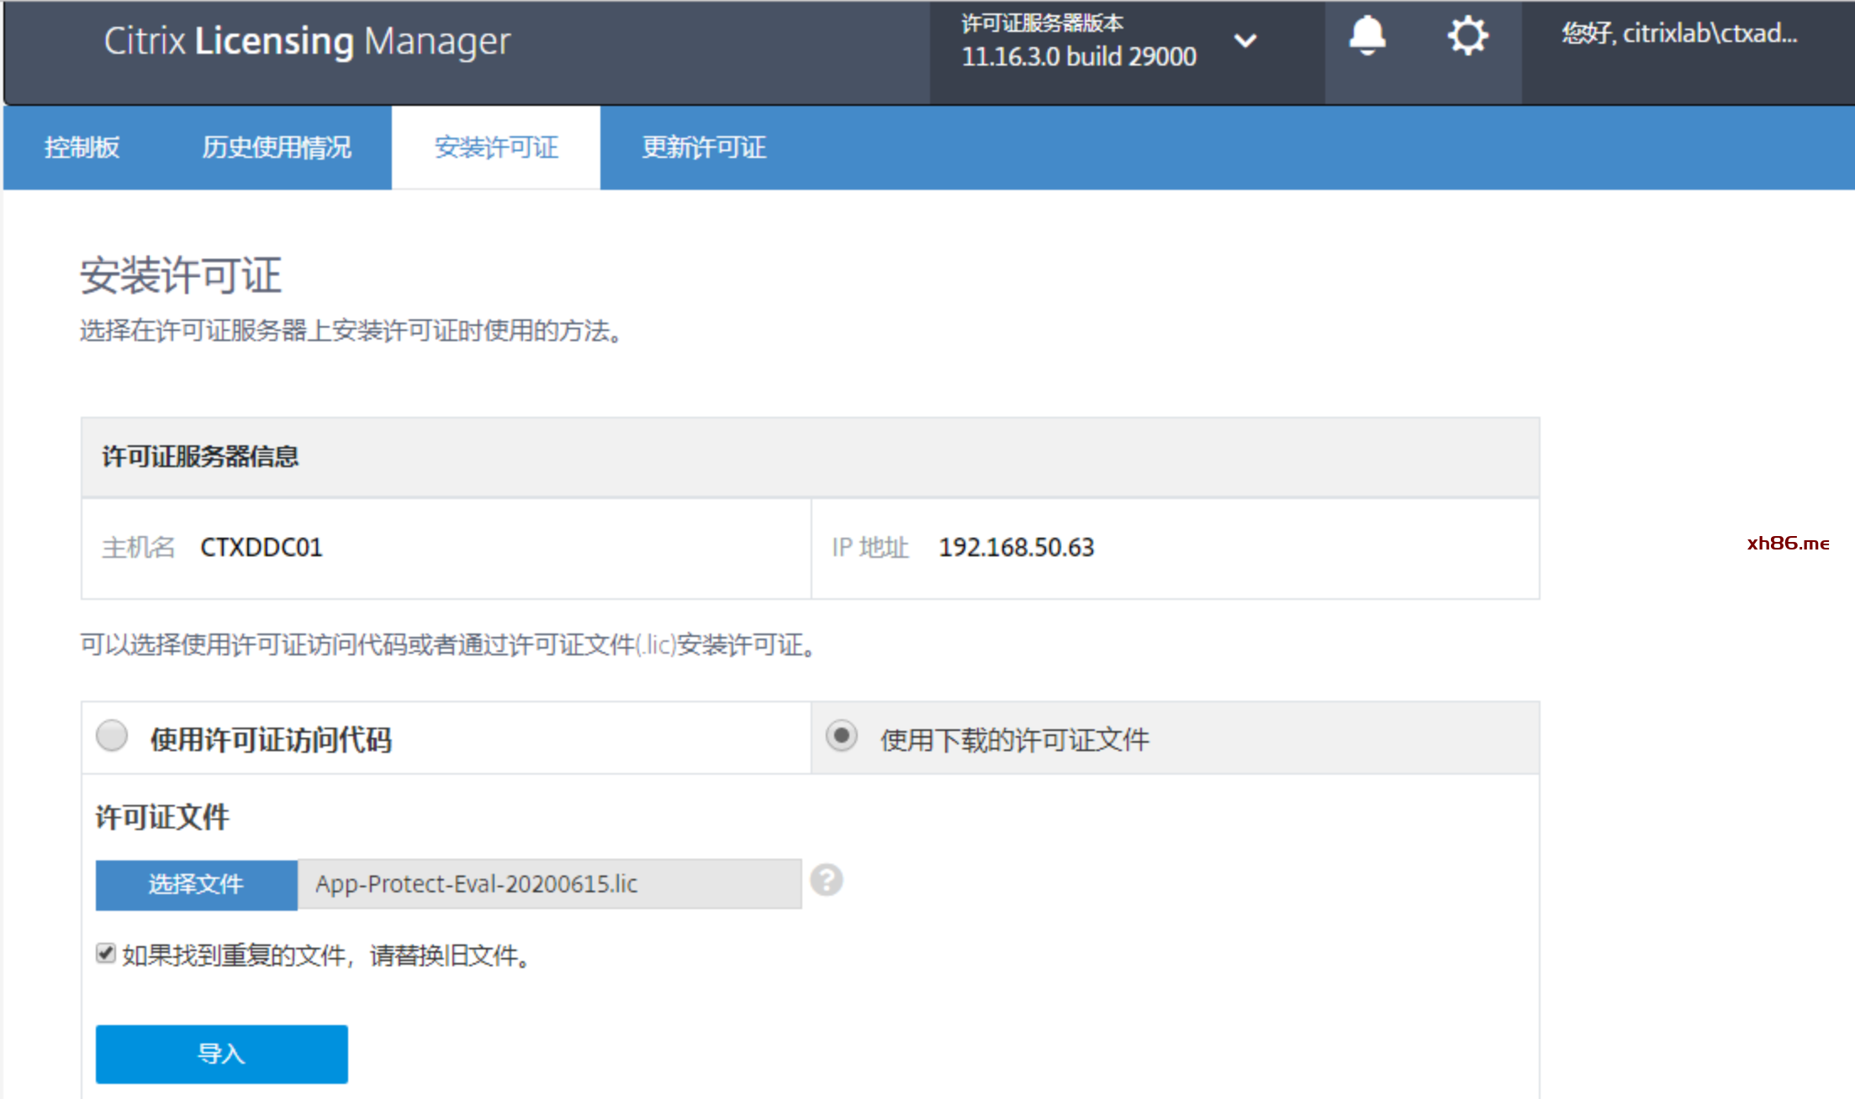This screenshot has width=1855, height=1099.
Task: Open the 安装许可证 tab
Action: tap(496, 147)
